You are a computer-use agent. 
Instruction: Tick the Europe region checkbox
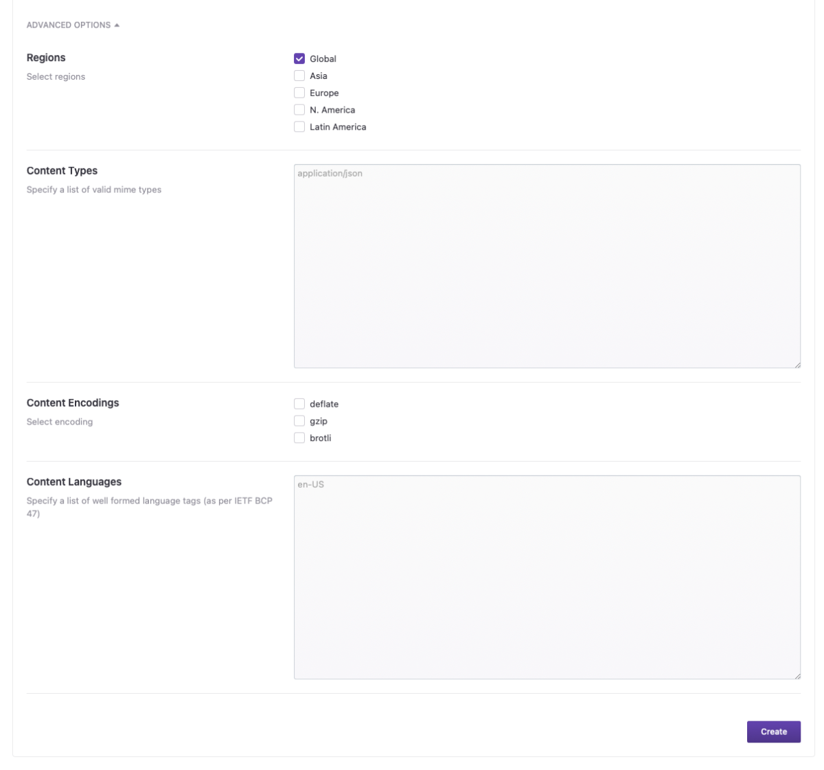[x=299, y=93]
